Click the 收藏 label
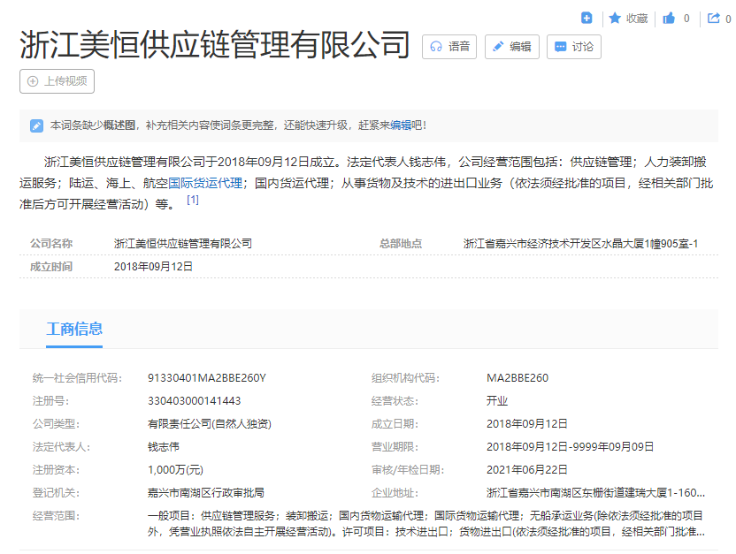 pos(637,19)
